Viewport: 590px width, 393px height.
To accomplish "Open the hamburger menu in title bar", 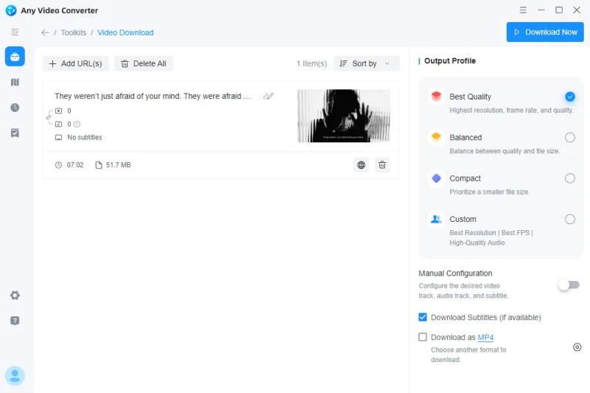I will [x=523, y=10].
